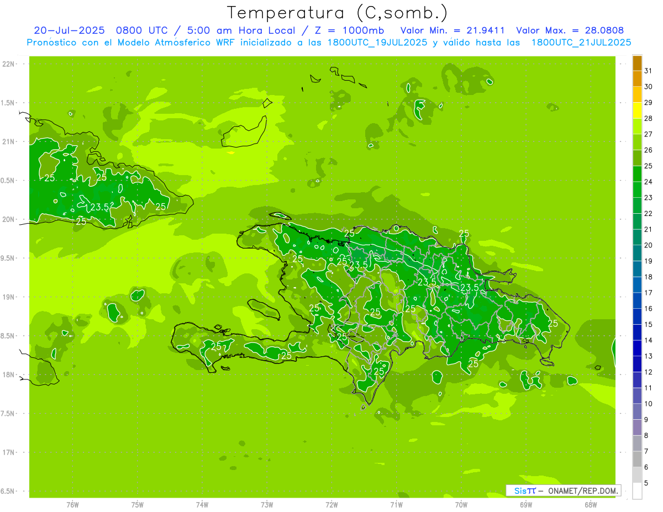Click the "74W" longitude axis label
This screenshot has width=663, height=512.
click(x=202, y=504)
